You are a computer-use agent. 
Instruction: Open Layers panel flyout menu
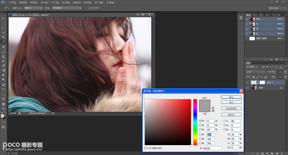tap(286, 63)
